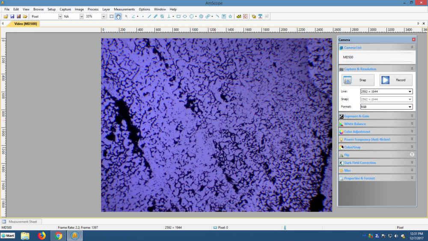Open the zoom percentage dropdown
428x241 pixels.
tap(103, 16)
